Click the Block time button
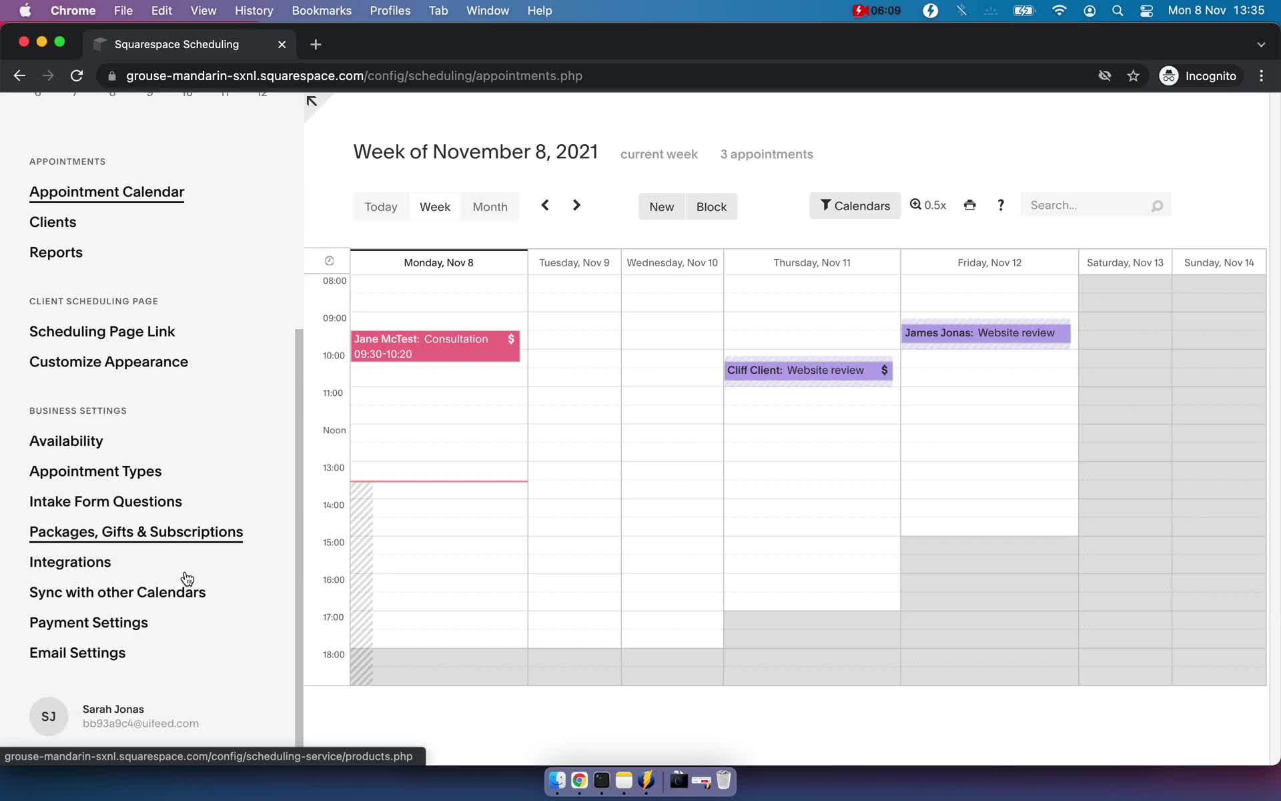This screenshot has height=801, width=1281. (711, 205)
